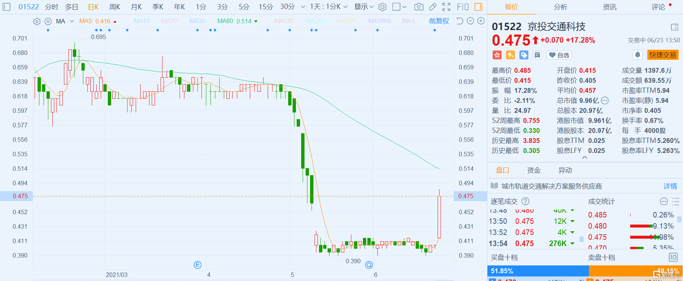Click the scrollbar in 逐笔成交 list
The height and width of the screenshot is (281, 683).
point(581,239)
